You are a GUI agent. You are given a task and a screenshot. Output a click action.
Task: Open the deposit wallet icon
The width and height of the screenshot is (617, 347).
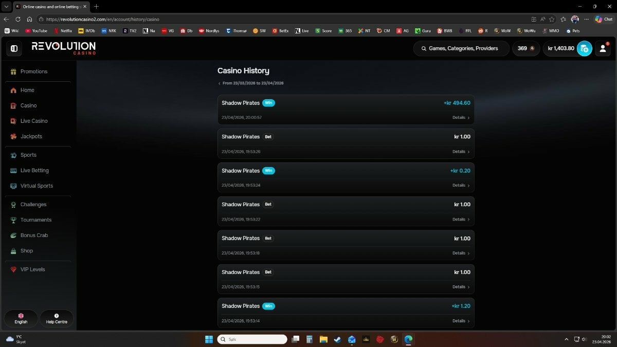click(x=585, y=48)
